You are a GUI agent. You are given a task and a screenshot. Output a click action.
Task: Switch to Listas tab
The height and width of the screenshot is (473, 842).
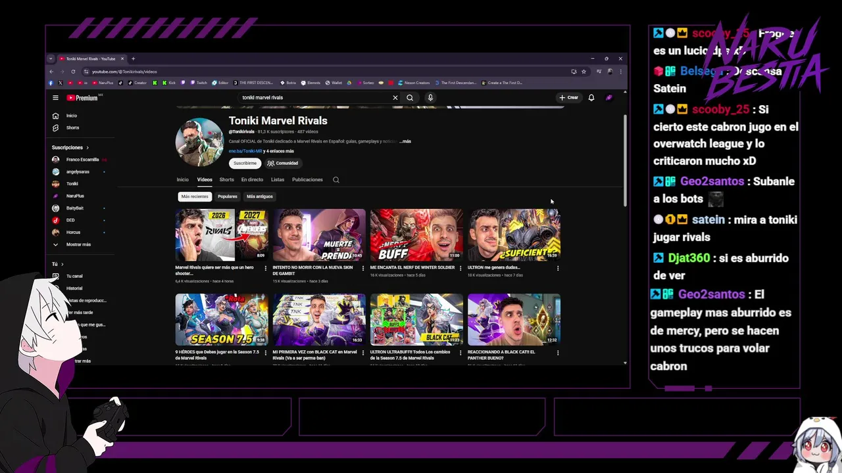click(x=278, y=179)
